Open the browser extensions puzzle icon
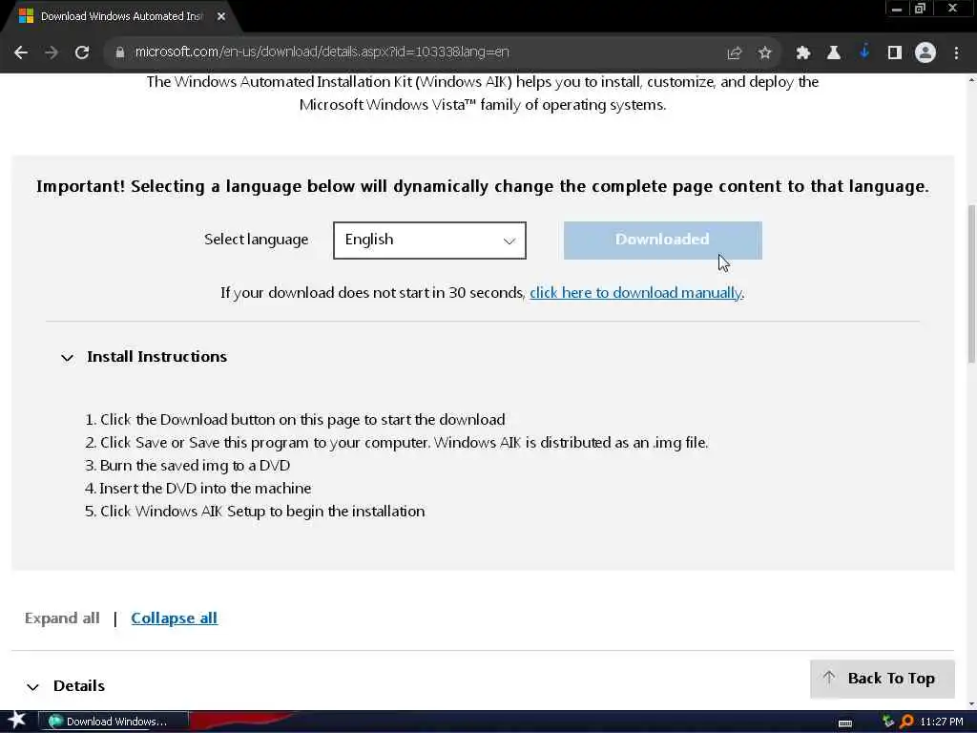Viewport: 977px width, 733px height. (x=802, y=53)
